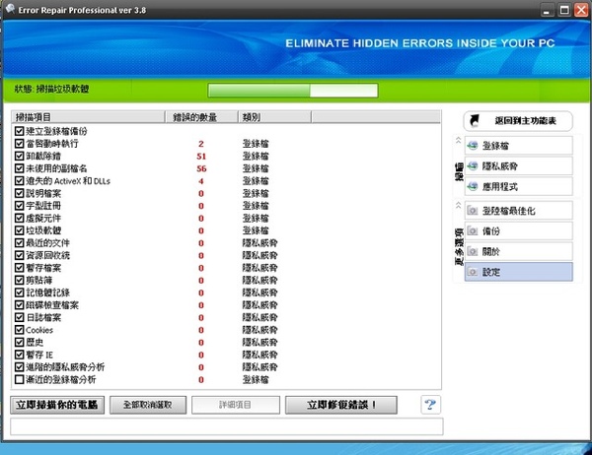
Task: Click the 立即修復錯誤！ button
Action: 341,405
